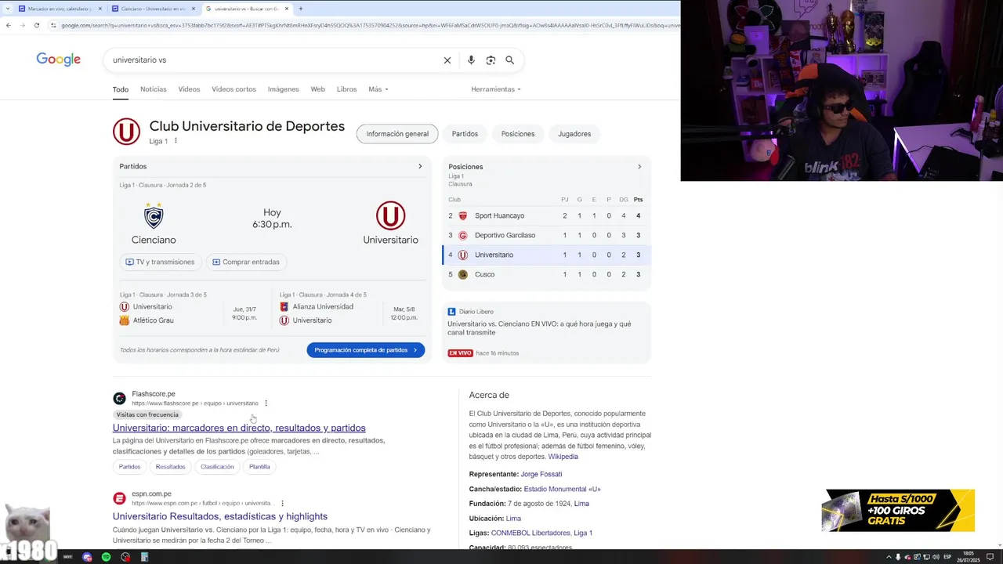Open the CONMEBOL Libertadores link
Image resolution: width=1003 pixels, height=564 pixels.
[530, 533]
